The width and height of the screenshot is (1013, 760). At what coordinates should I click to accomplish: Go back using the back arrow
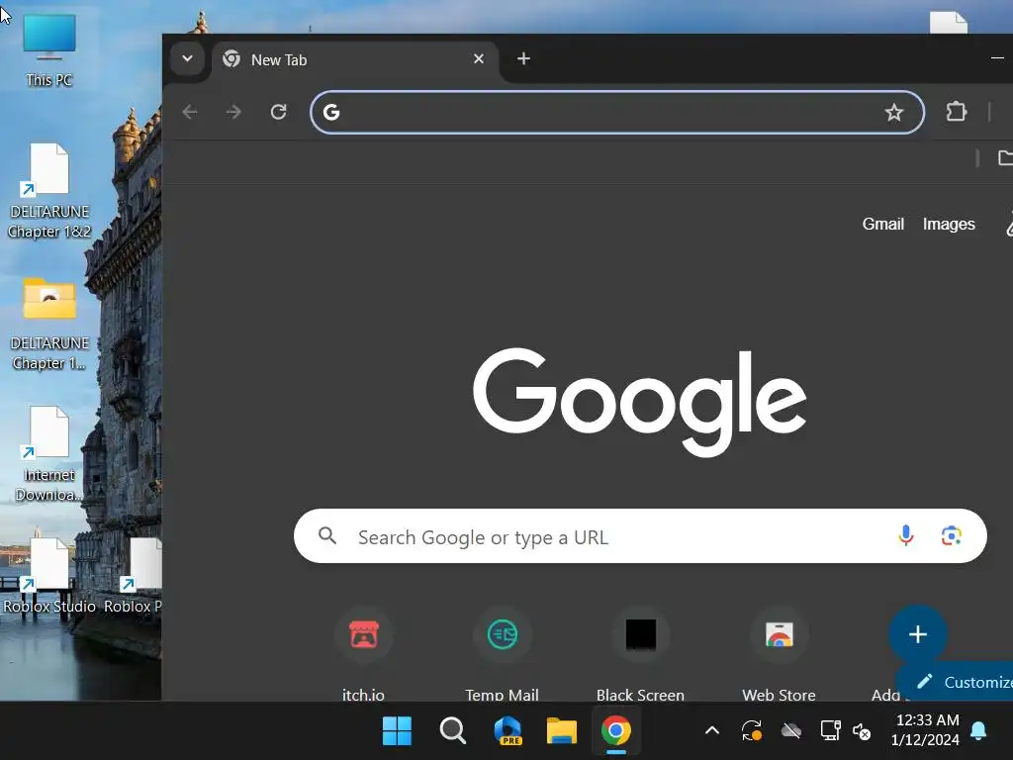coord(189,112)
